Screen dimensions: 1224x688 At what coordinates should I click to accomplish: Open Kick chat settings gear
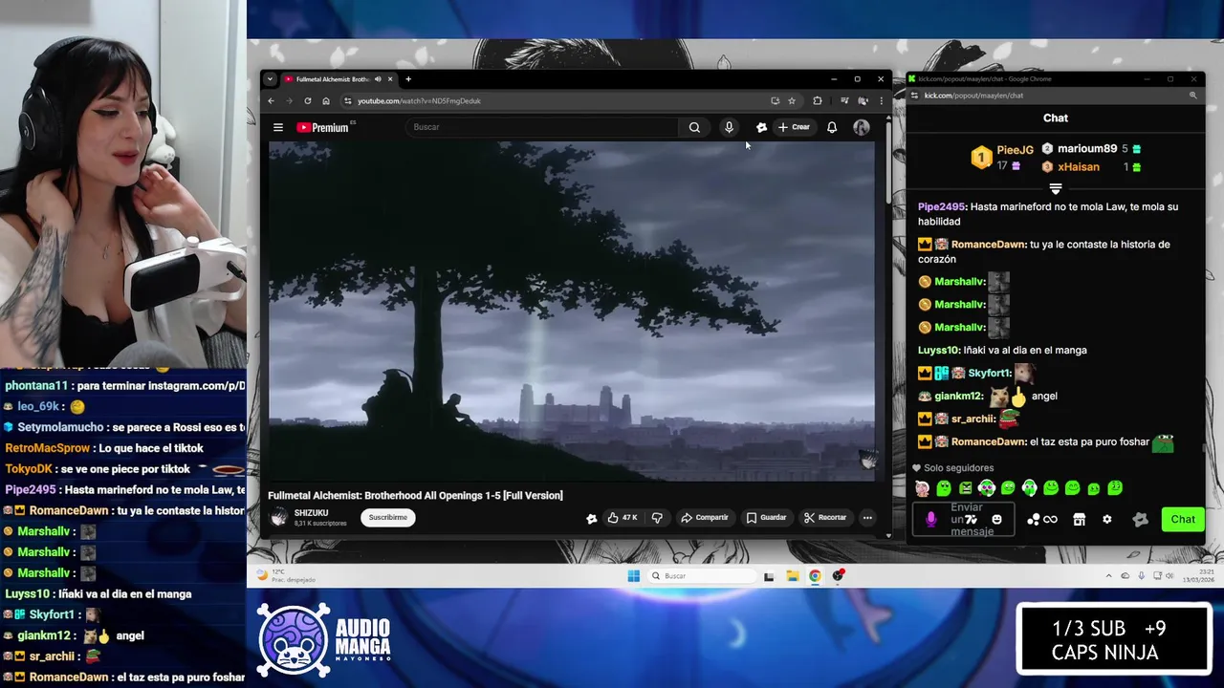click(x=1107, y=519)
